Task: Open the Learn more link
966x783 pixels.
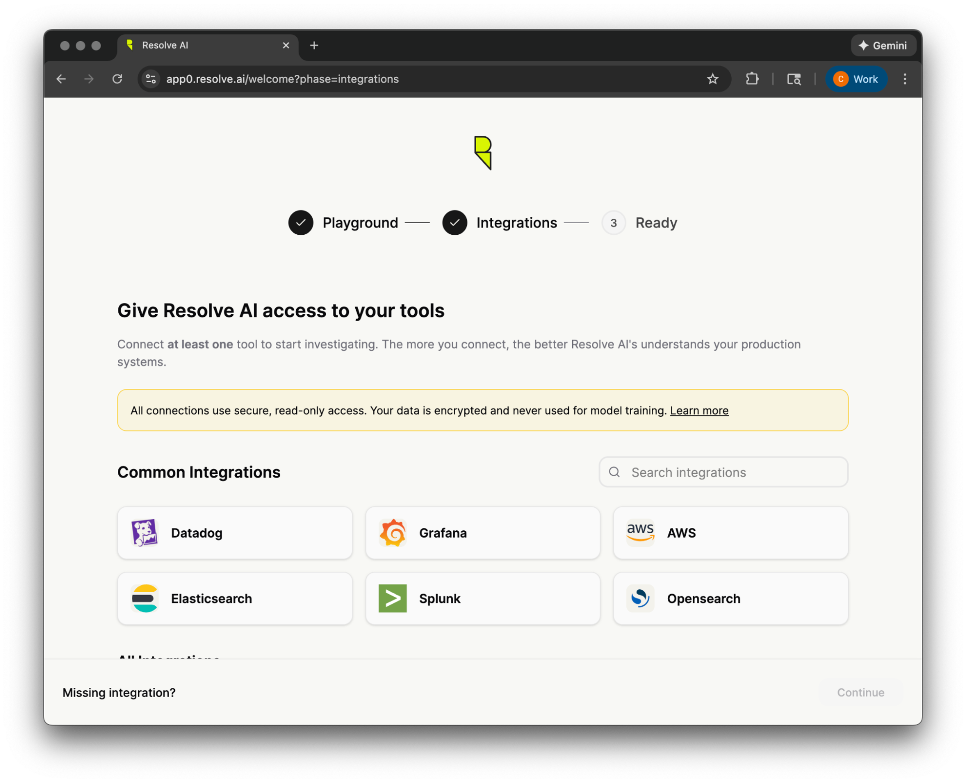Action: [x=699, y=411]
